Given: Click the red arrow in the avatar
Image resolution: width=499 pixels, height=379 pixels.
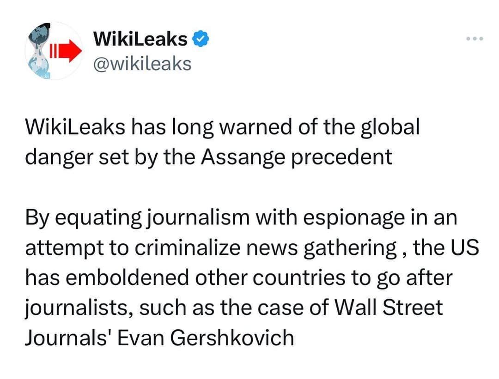Looking at the screenshot, I should pos(66,51).
